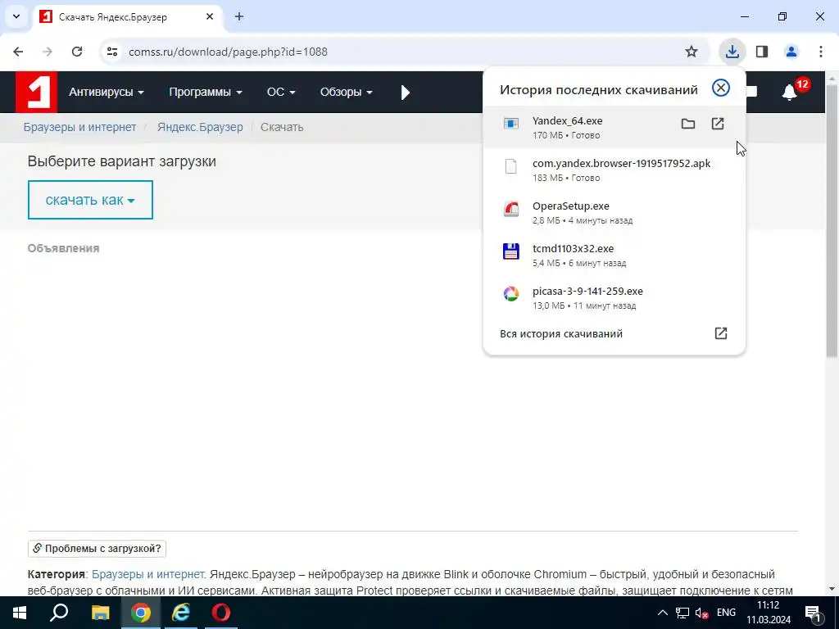Select OperaSetup.exe download entry
This screenshot has height=629, width=839.
coord(614,213)
